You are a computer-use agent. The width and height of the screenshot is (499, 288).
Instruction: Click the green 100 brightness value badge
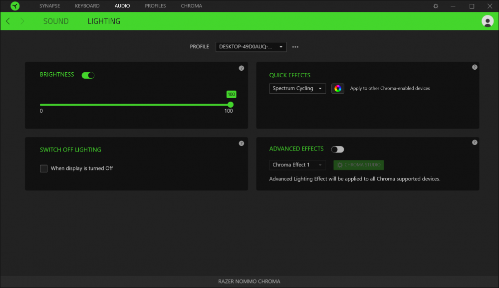pyautogui.click(x=232, y=94)
